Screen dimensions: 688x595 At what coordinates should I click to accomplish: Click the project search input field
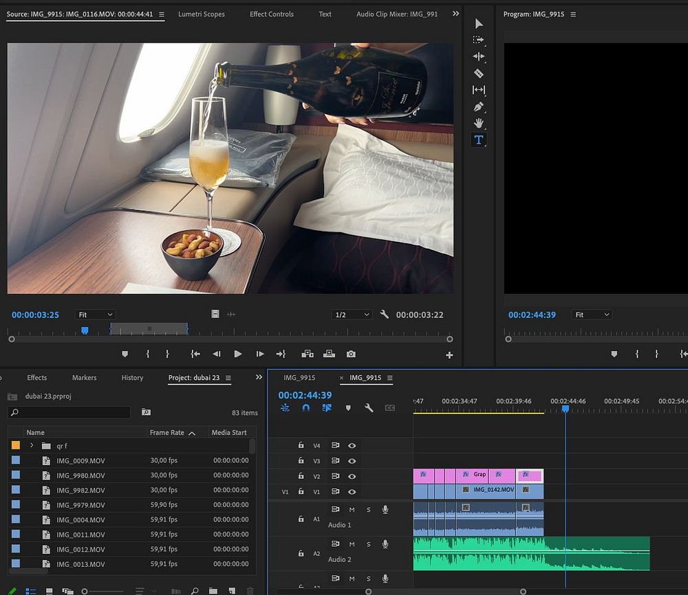[69, 412]
